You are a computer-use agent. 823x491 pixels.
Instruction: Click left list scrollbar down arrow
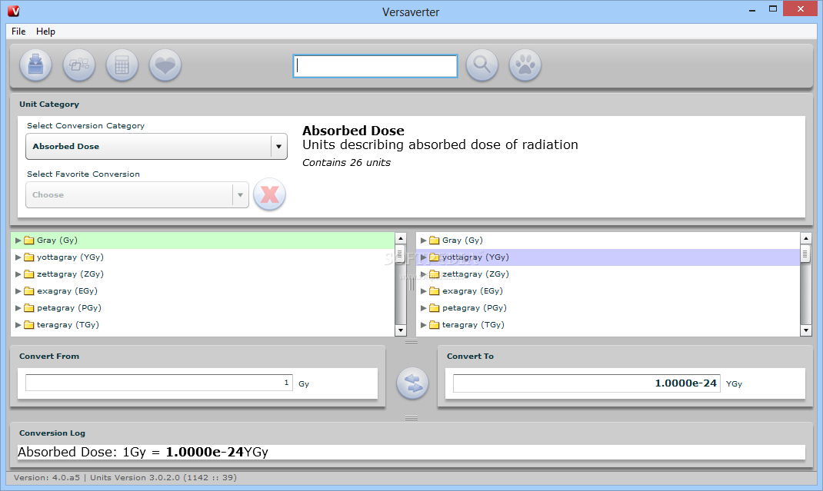(x=401, y=330)
